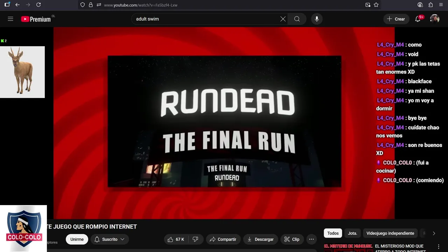Go back to the previous page
448x252 pixels.
coord(17,5)
